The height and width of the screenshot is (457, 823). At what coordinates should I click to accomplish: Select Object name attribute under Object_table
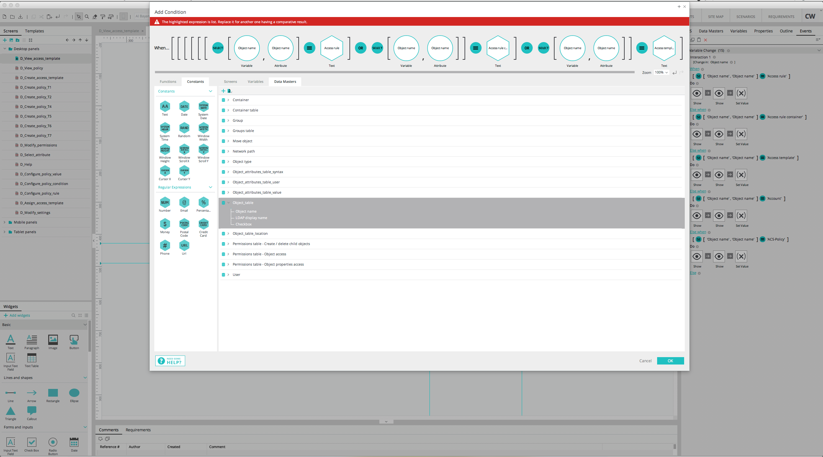(x=246, y=211)
